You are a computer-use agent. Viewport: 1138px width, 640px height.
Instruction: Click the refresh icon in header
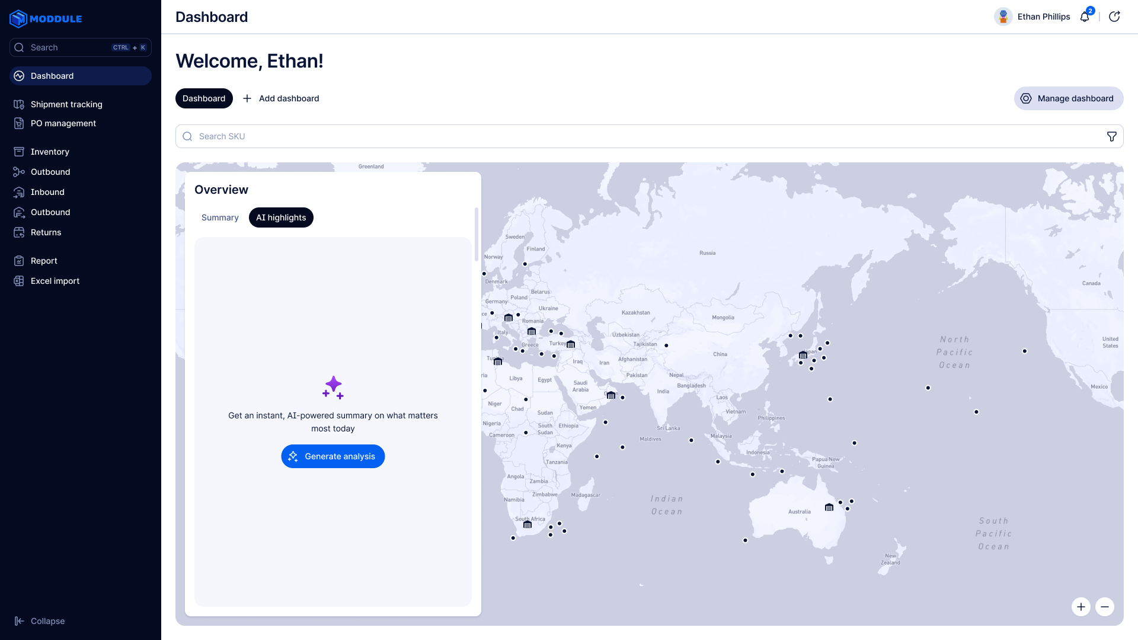click(1114, 17)
